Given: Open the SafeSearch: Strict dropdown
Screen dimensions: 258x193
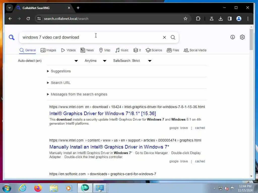Looking at the screenshot, I should [132, 61].
